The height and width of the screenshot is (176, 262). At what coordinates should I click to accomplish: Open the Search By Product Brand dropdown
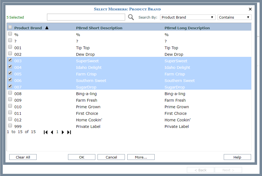188,17
